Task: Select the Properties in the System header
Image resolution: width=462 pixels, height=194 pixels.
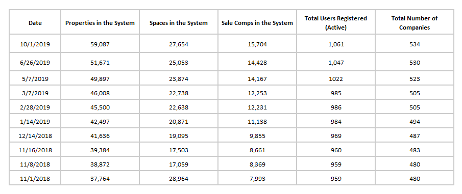Action: pyautogui.click(x=100, y=22)
